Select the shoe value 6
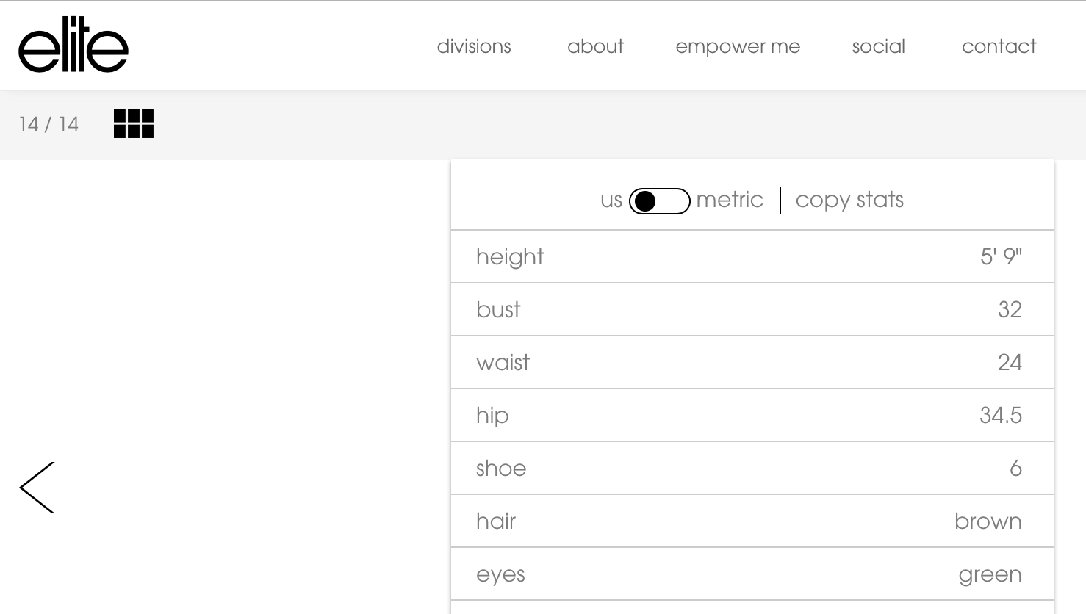The width and height of the screenshot is (1086, 614). coord(1016,468)
